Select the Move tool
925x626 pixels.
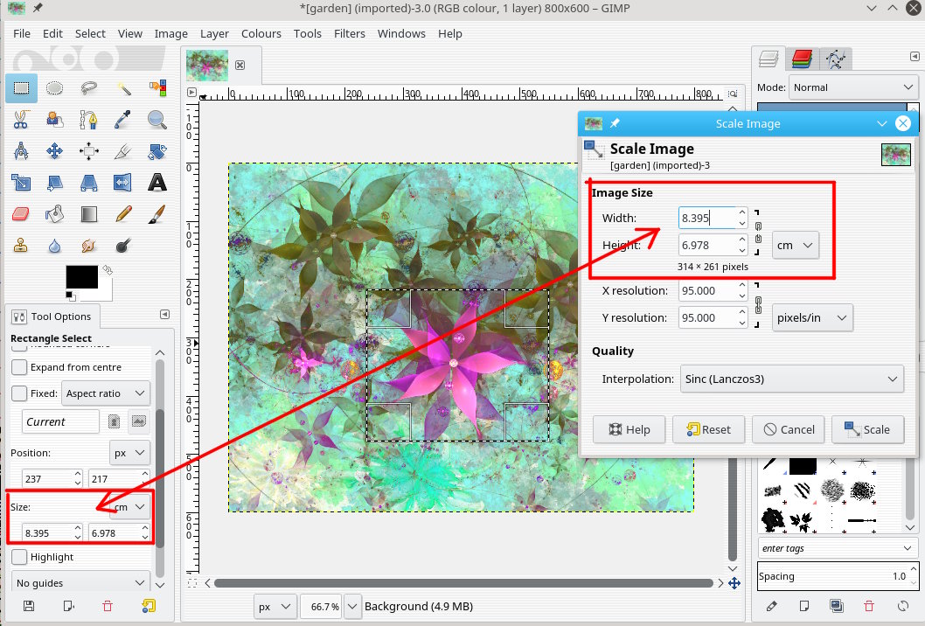(x=55, y=151)
